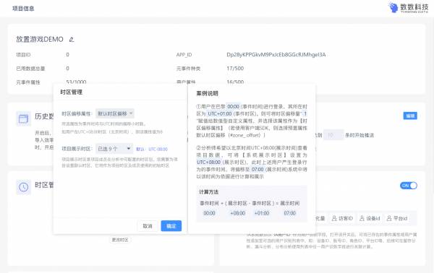Click the +08:00 value in calculation box
The width and height of the screenshot is (434, 273).
point(238,213)
